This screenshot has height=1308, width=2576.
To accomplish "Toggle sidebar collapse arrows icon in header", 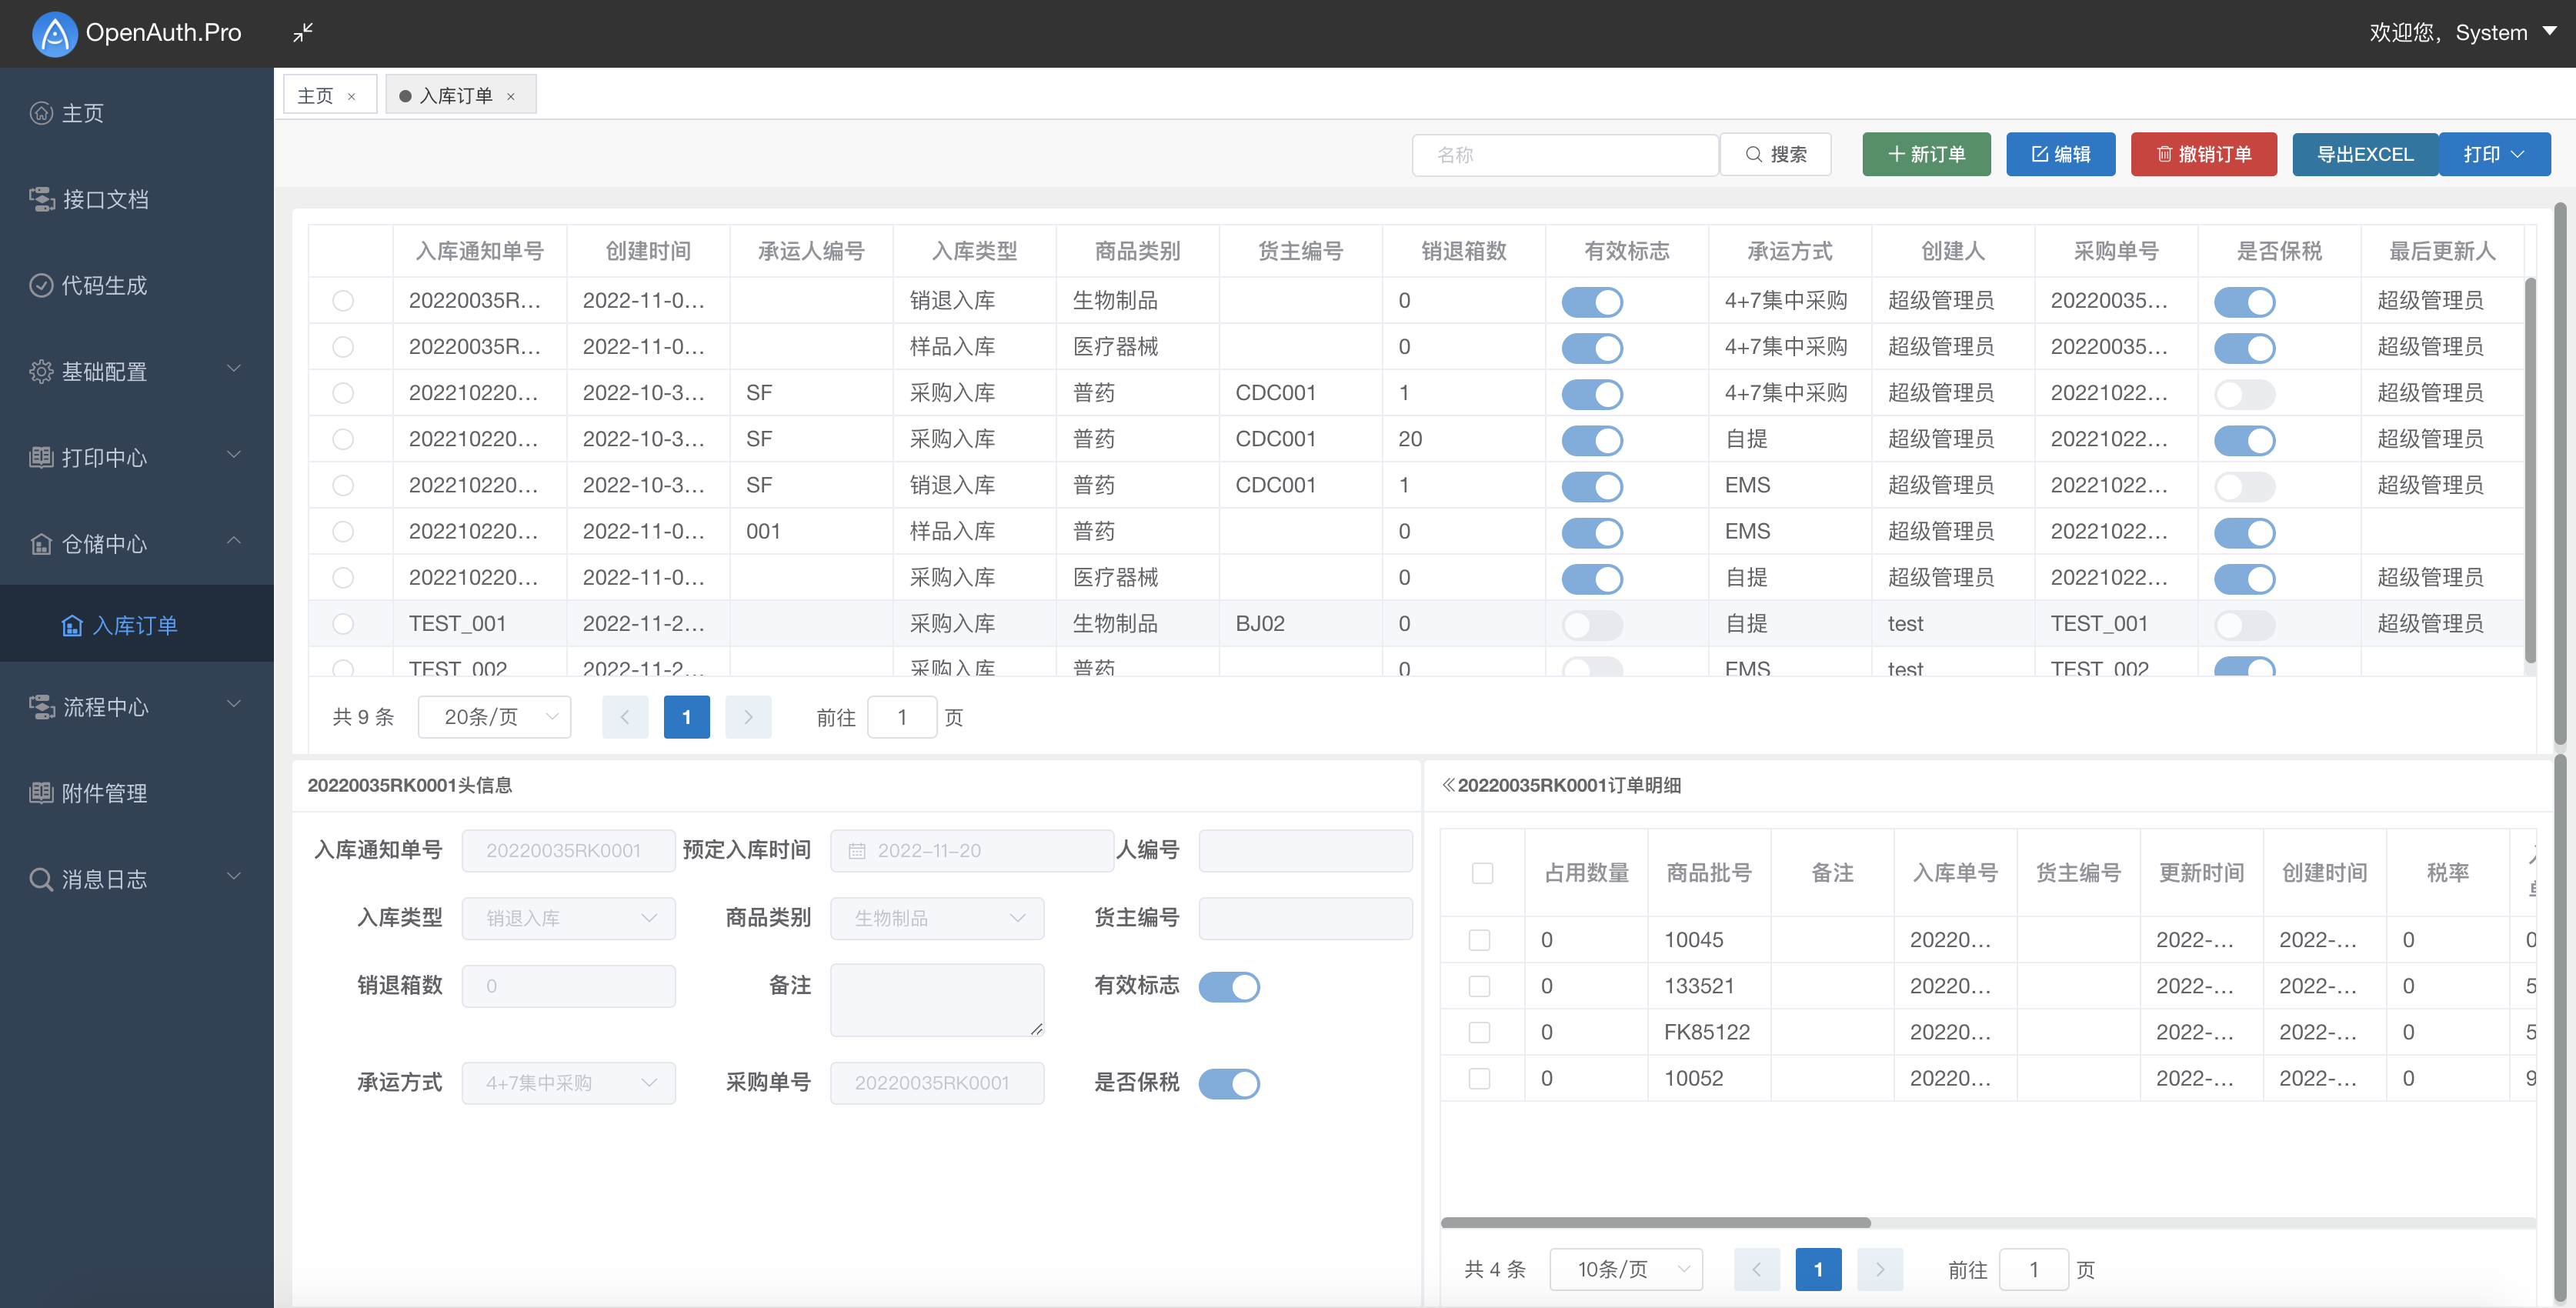I will tap(303, 33).
